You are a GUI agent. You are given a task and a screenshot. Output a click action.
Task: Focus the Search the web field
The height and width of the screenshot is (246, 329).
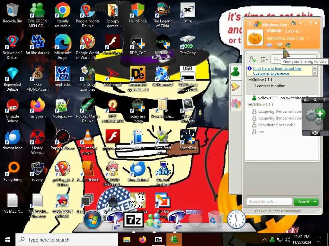click(269, 202)
